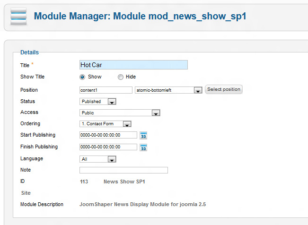
Task: Click the Title field containing Hot Car
Action: click(x=133, y=65)
